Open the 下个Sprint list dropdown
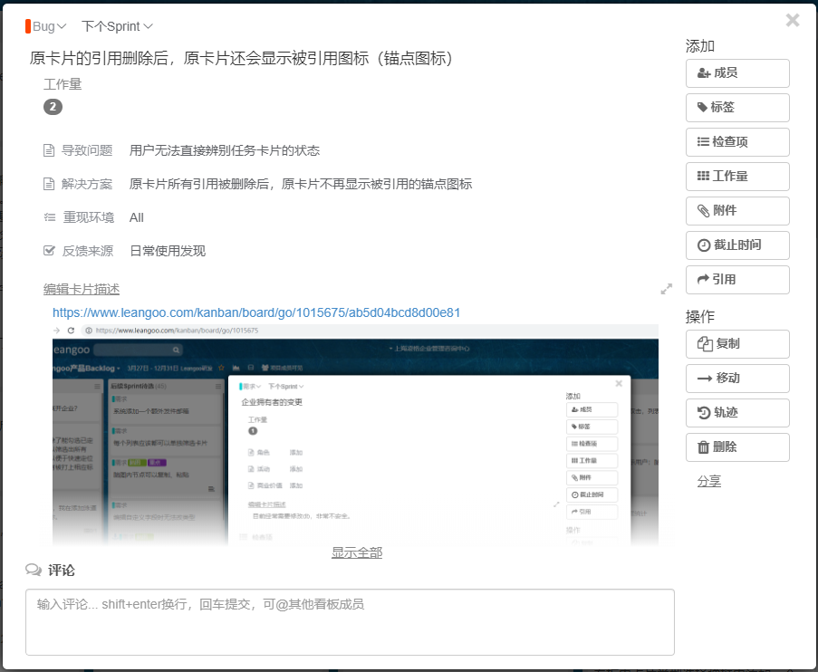Image resolution: width=818 pixels, height=672 pixels. (x=117, y=26)
